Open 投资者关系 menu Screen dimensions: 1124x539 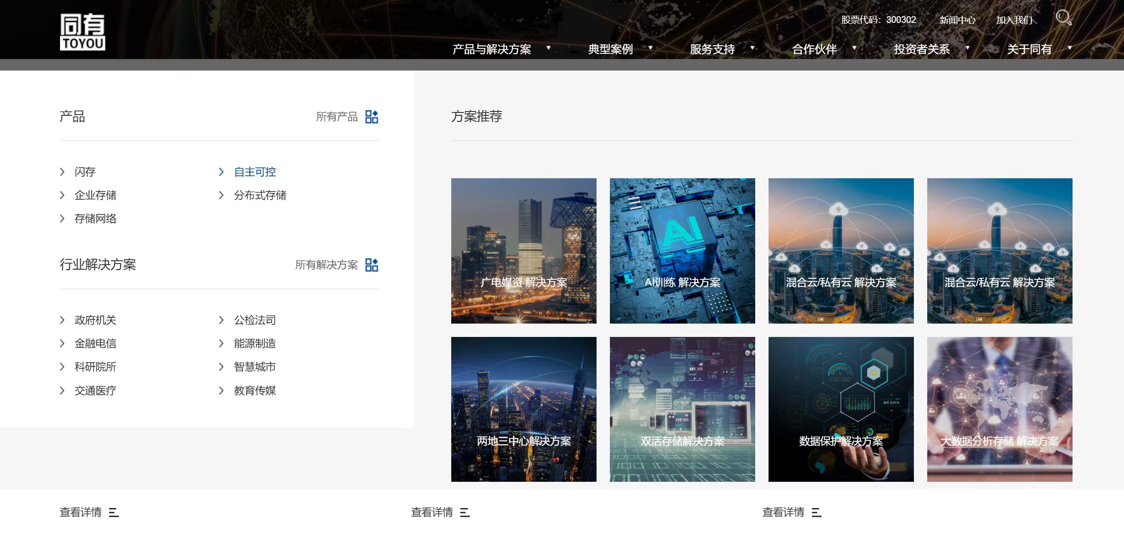(x=921, y=49)
